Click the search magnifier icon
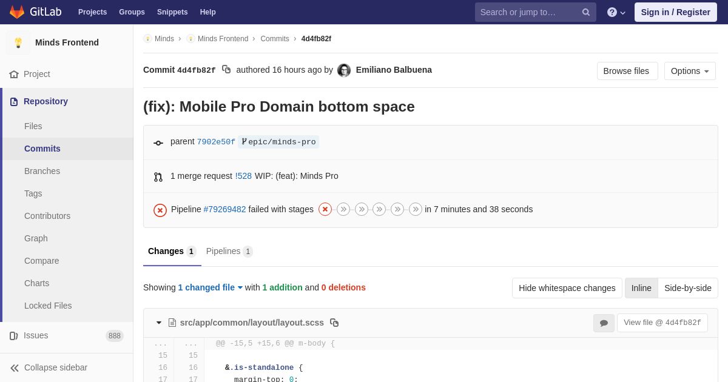Image resolution: width=728 pixels, height=382 pixels. [585, 12]
